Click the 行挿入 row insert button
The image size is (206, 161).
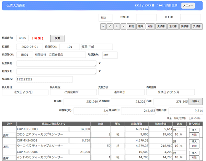point(195,101)
